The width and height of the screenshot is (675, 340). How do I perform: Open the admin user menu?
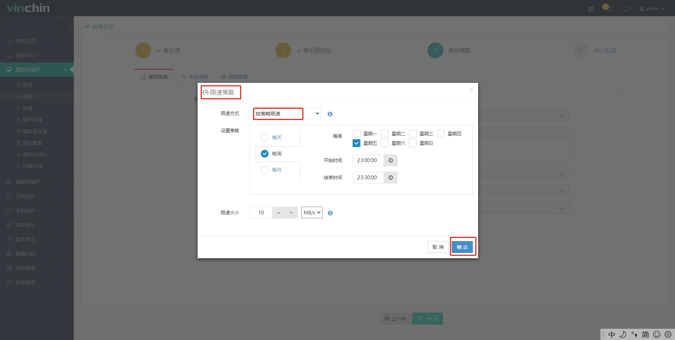click(x=652, y=8)
